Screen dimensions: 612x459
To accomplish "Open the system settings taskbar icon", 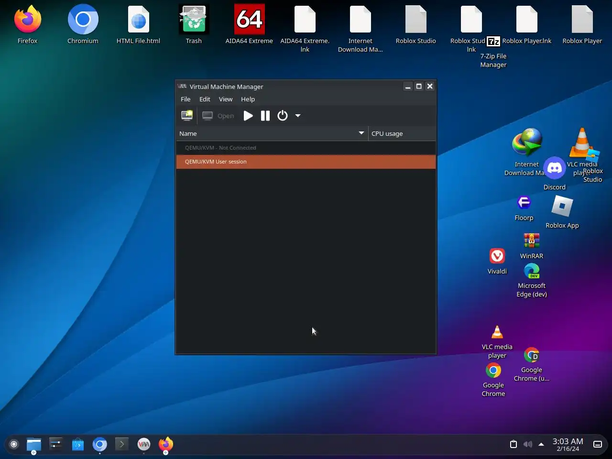I will click(x=56, y=444).
